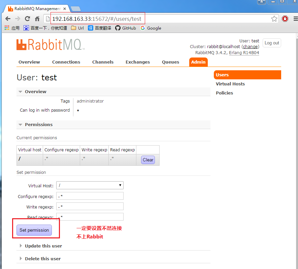Open the Google bookmark
Screen dimensions: 298x269
pos(151,28)
